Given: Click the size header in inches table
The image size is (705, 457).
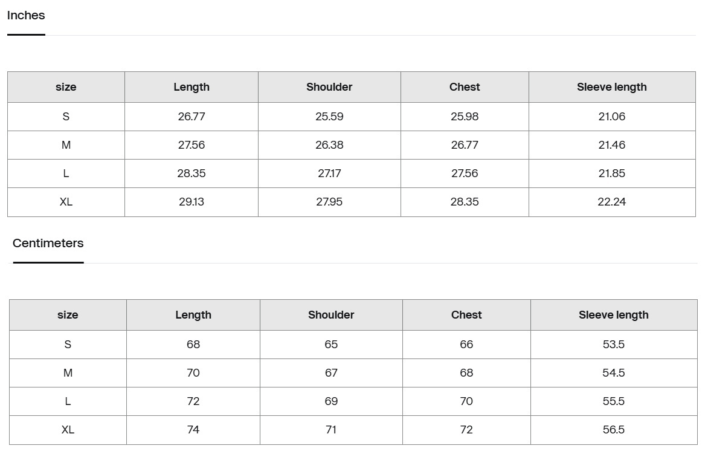Looking at the screenshot, I should click(x=66, y=87).
